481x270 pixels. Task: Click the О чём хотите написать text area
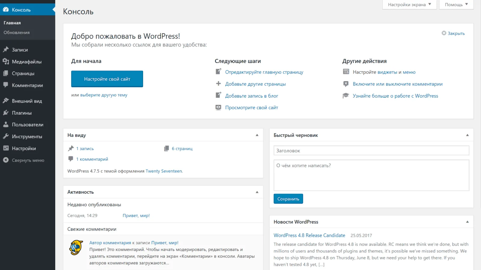coord(371,175)
